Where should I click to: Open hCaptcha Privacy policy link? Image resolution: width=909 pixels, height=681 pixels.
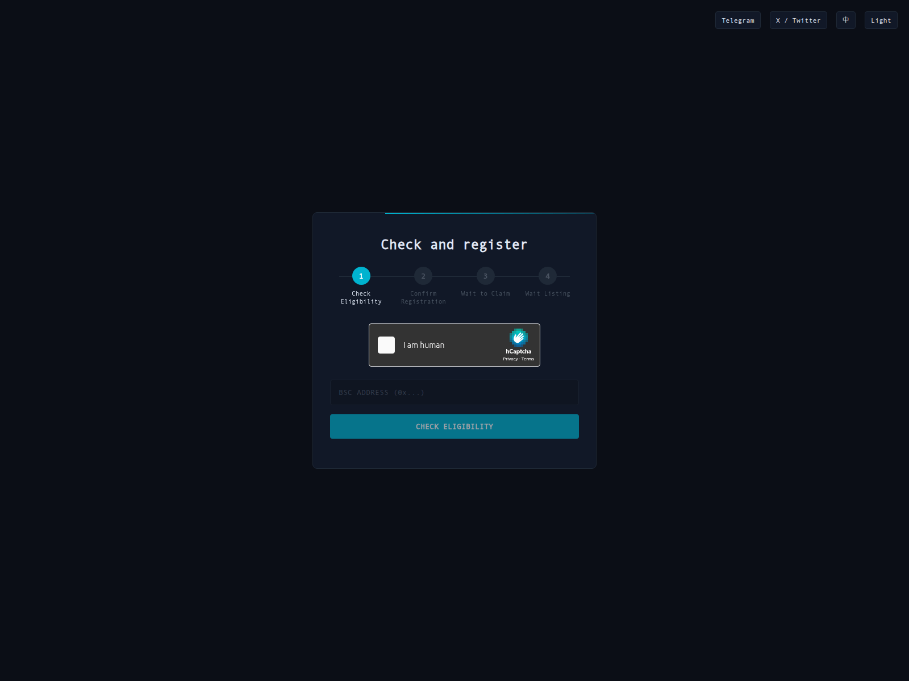(x=510, y=359)
